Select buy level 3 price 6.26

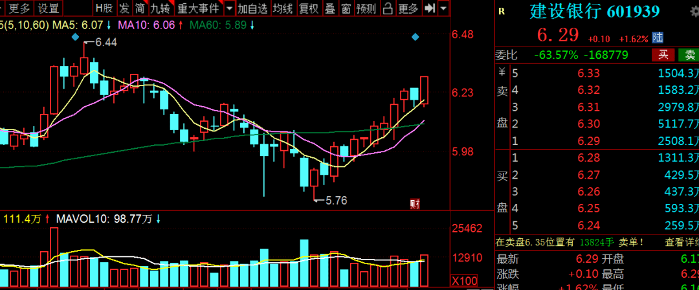coord(589,192)
